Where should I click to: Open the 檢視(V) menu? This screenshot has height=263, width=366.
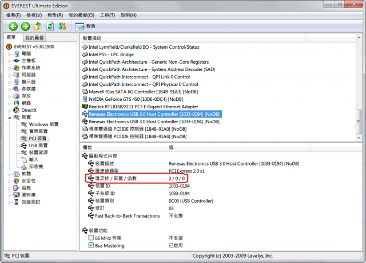34,15
